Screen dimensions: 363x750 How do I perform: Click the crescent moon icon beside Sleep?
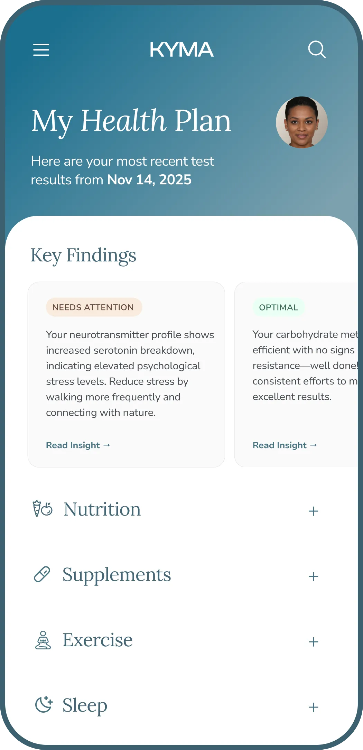pos(43,705)
